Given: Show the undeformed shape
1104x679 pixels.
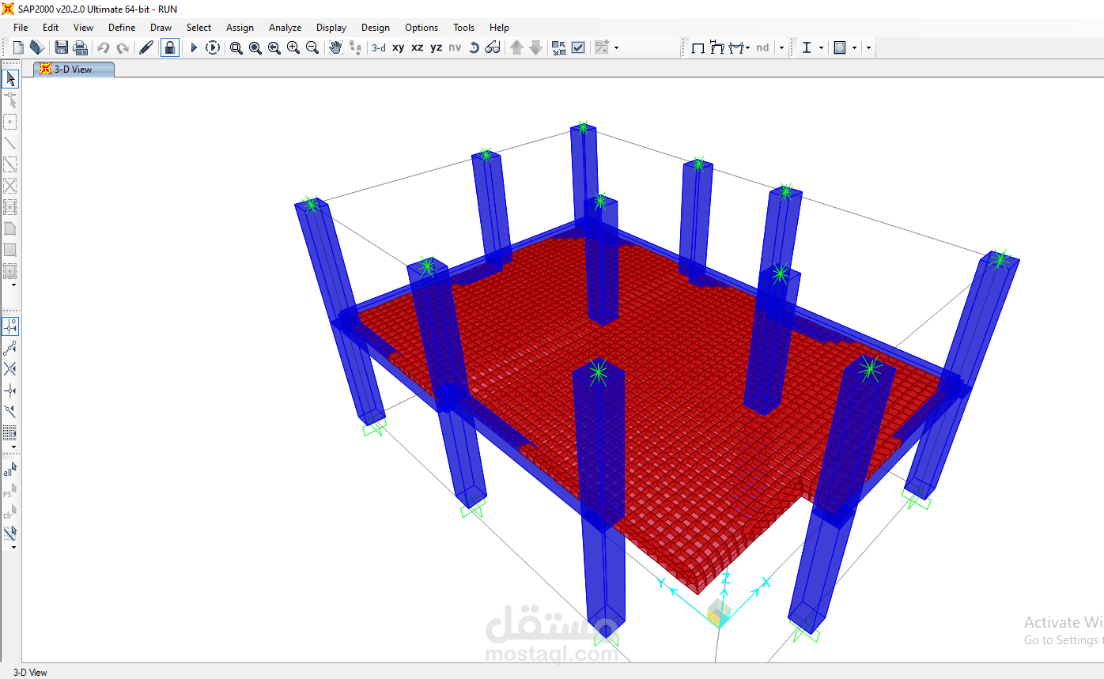Looking at the screenshot, I should click(698, 47).
